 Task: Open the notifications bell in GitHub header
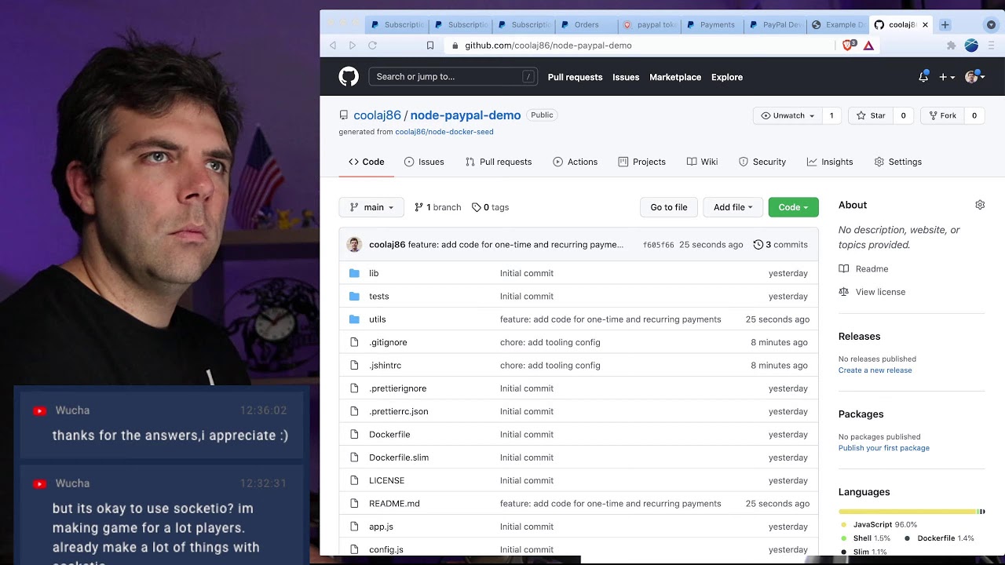tap(923, 77)
